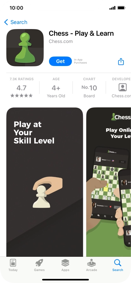The width and height of the screenshot is (131, 283).
Task: Tap the Get button
Action: pyautogui.click(x=60, y=61)
